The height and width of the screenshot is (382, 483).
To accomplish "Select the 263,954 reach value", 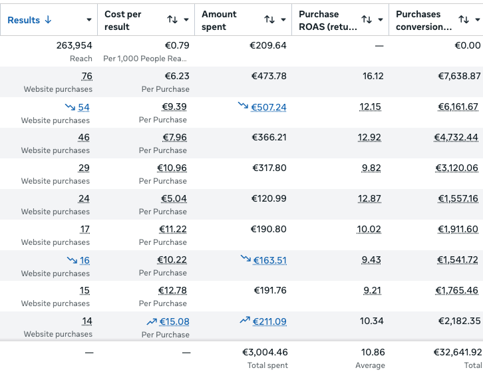I will 75,46.
